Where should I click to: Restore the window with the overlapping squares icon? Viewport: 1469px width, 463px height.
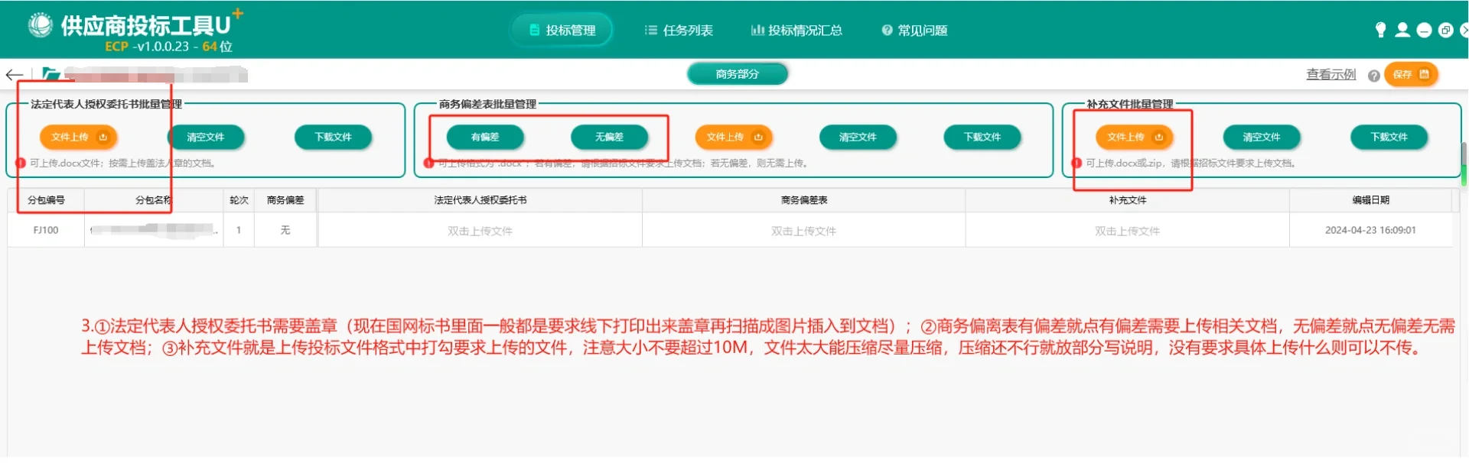[x=1445, y=31]
